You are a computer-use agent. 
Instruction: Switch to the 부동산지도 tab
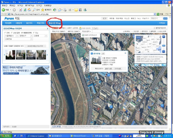coord(41,23)
